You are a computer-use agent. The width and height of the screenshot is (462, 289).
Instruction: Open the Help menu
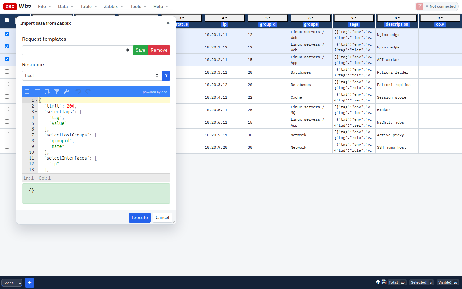160,6
